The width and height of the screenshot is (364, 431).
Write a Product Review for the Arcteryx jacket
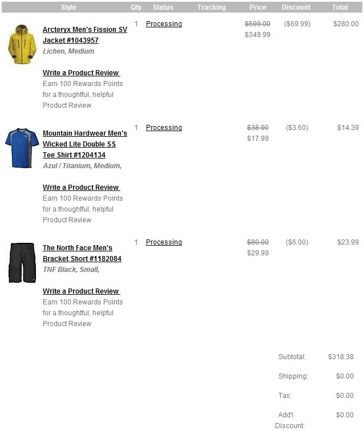click(82, 73)
